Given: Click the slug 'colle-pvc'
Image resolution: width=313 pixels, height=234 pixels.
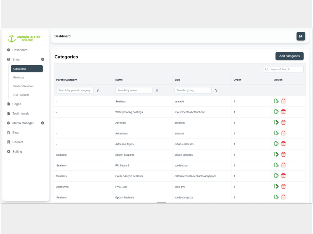Looking at the screenshot, I should (180, 187).
